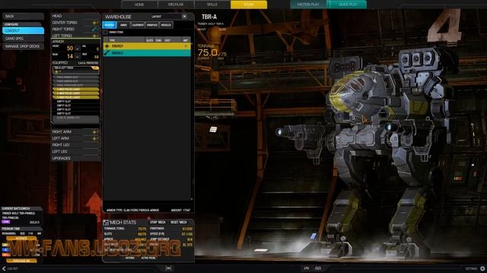Viewport: 487px width, 273px height.
Task: Open the social icon in bottom bar
Action: 168,268
